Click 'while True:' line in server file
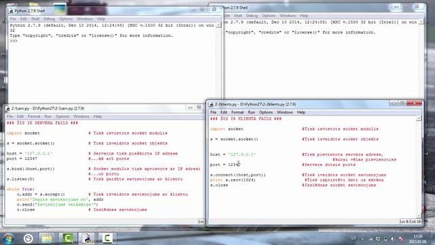 coord(20,189)
